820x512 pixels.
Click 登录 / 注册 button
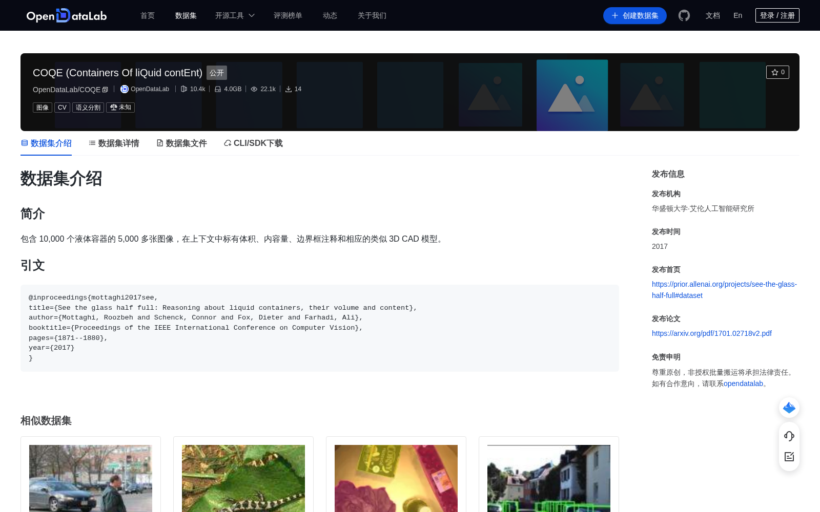point(777,15)
